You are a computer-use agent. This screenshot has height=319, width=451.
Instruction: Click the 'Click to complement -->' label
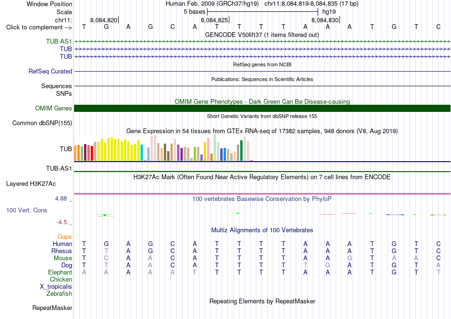(x=39, y=27)
